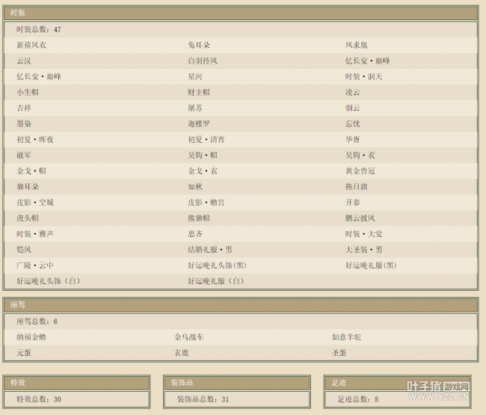Select 时装·洞天 in the costume list

(364, 77)
